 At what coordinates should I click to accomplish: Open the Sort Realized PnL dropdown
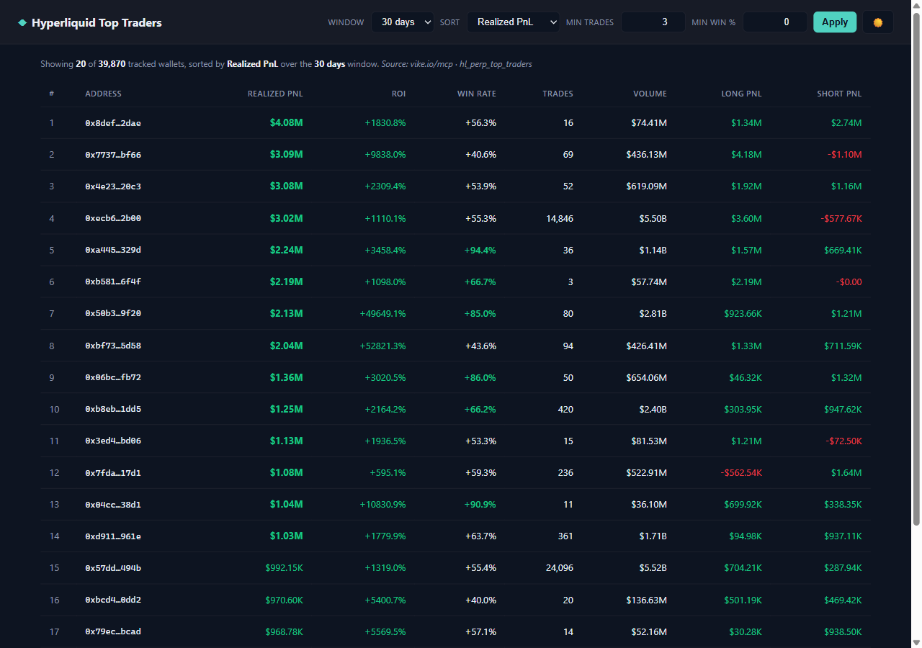pyautogui.click(x=514, y=22)
